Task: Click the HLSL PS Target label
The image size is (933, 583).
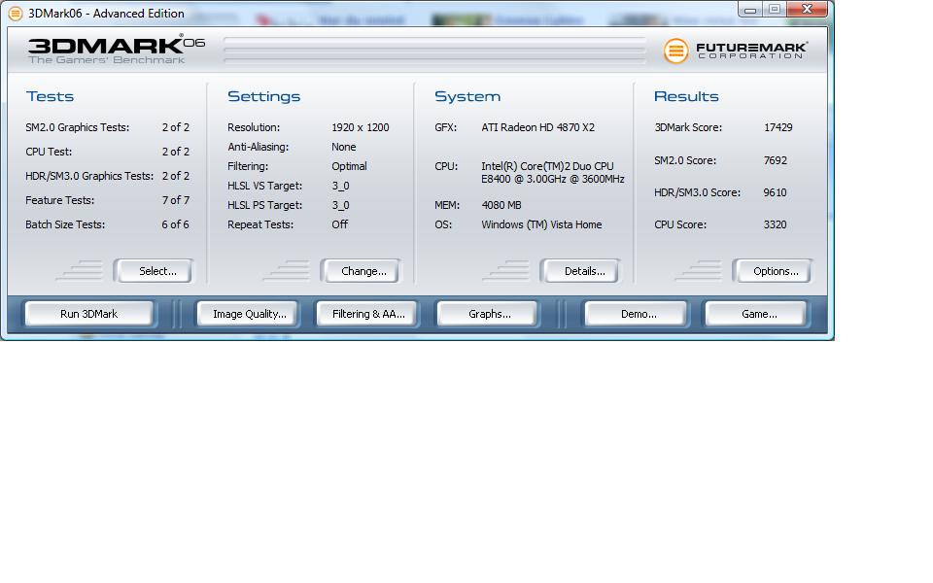Action: point(264,205)
